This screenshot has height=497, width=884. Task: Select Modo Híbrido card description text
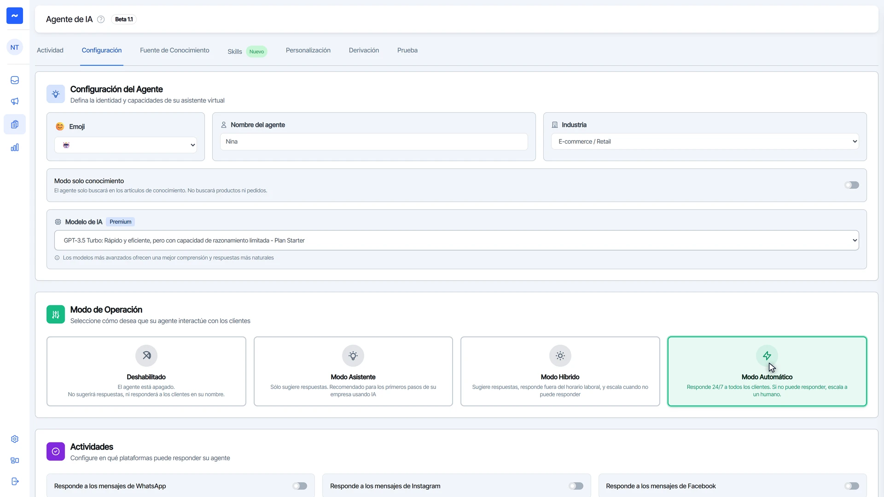[x=560, y=391]
